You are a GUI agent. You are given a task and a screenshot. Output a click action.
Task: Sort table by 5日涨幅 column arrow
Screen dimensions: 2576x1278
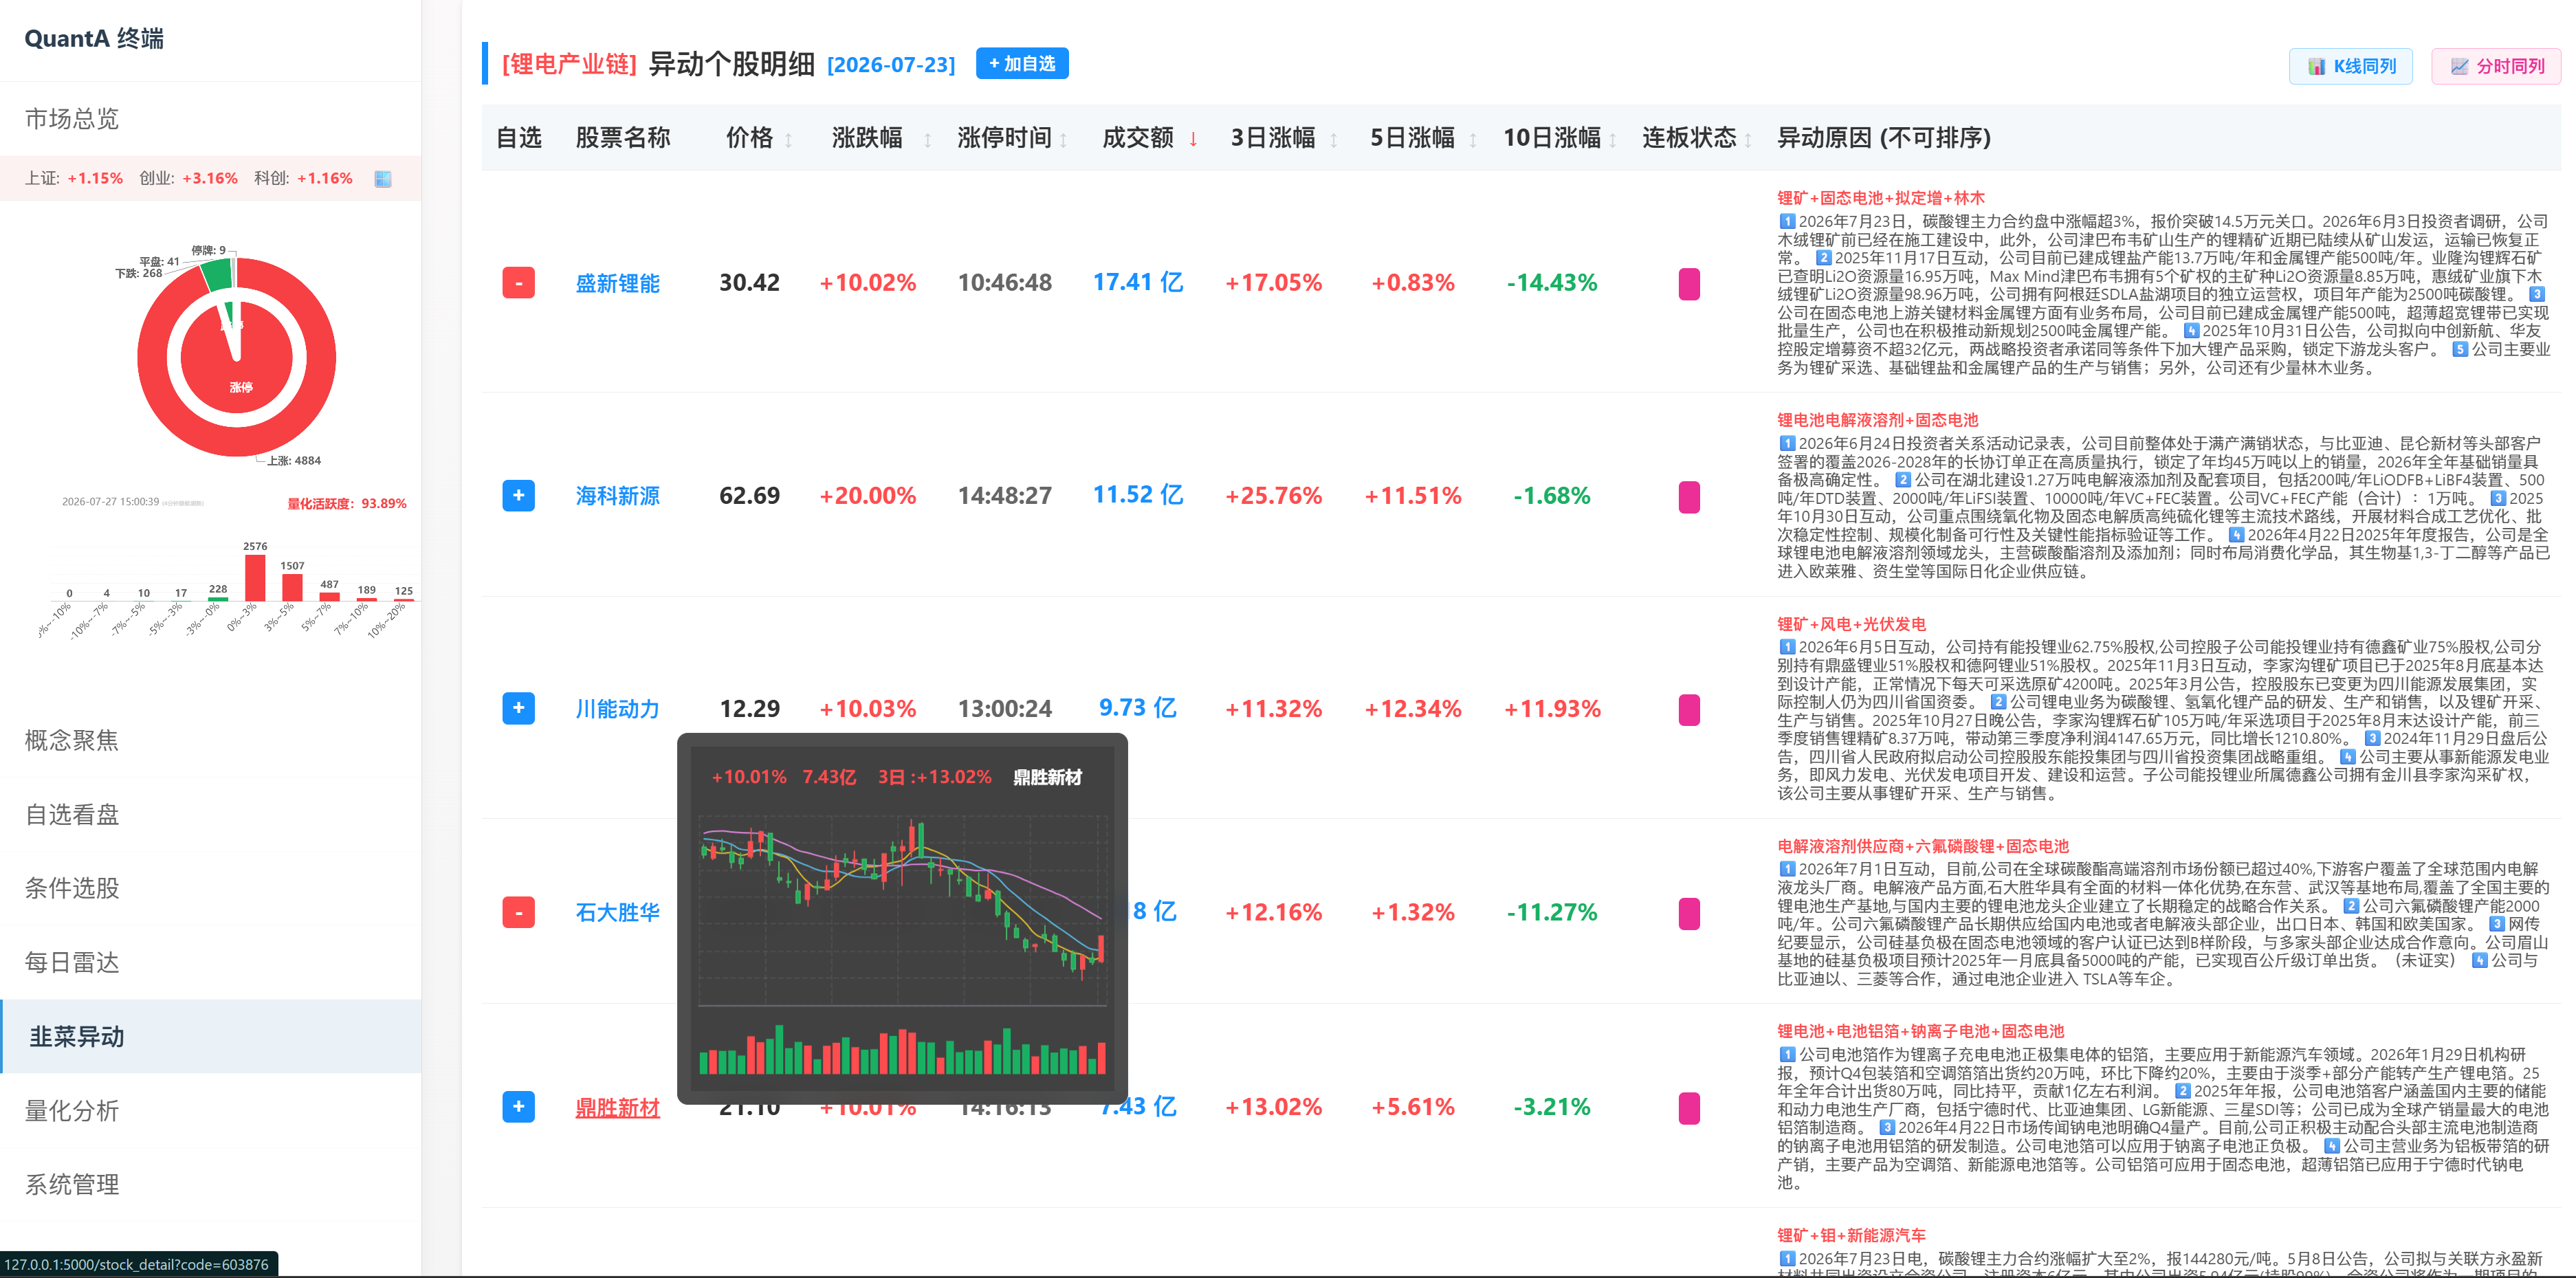(1472, 140)
